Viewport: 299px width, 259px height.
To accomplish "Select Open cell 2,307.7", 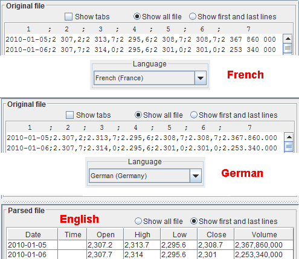I will click(x=105, y=254).
